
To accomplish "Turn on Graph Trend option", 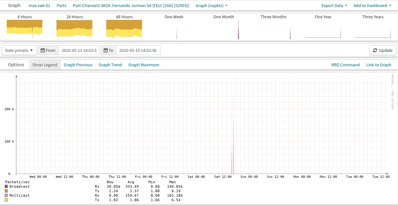I will click(x=110, y=65).
